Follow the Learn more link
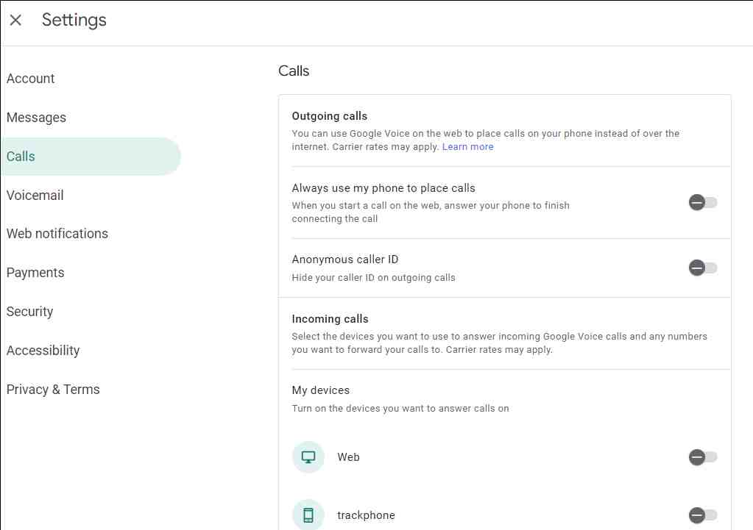Image resolution: width=753 pixels, height=530 pixels. [x=467, y=147]
